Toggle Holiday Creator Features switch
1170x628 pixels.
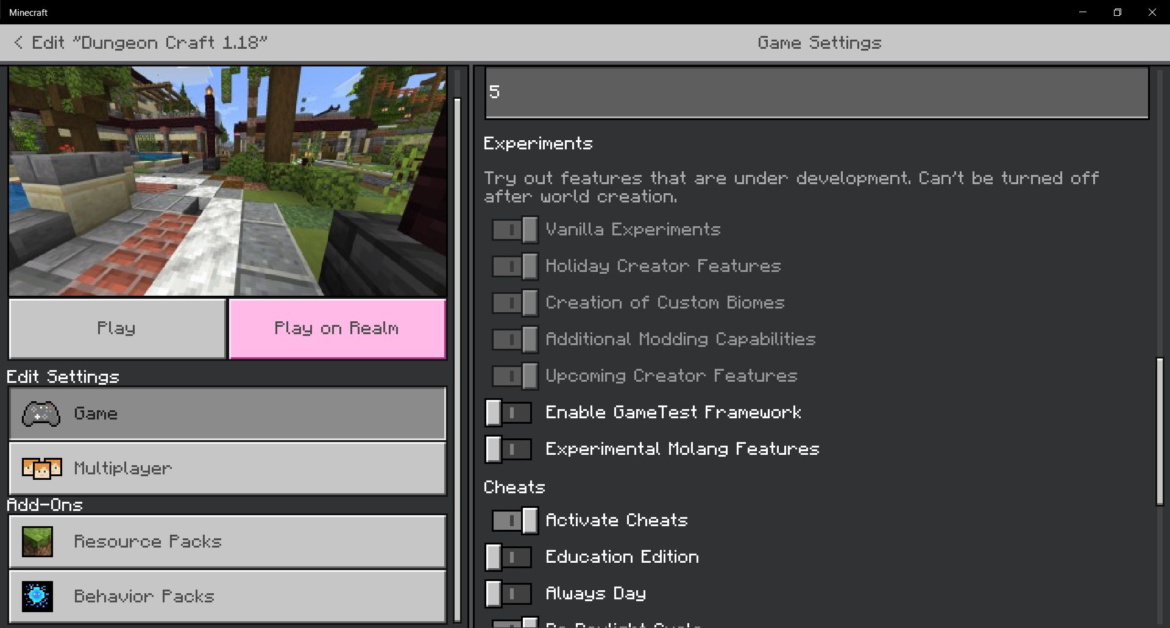[515, 266]
